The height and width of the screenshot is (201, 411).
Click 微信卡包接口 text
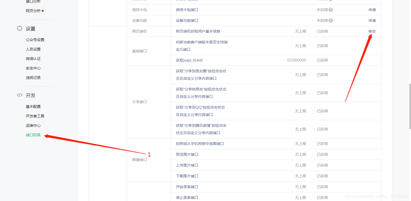187,10
